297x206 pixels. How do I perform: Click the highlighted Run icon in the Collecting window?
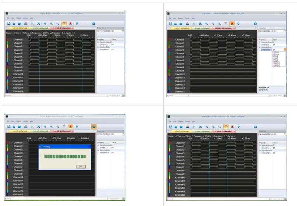(94, 127)
